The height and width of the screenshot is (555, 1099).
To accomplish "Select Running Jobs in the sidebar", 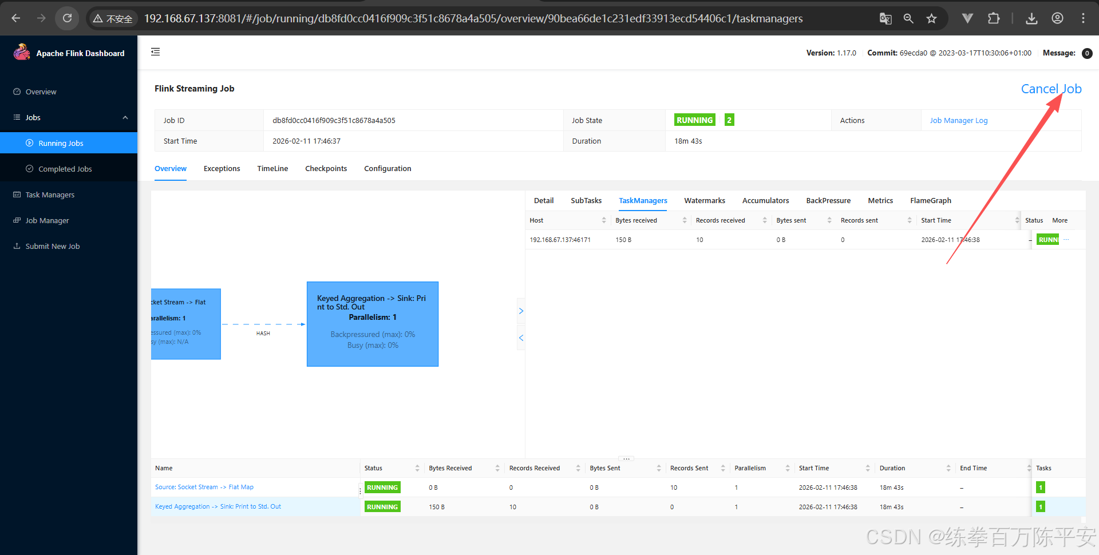I will pyautogui.click(x=69, y=143).
